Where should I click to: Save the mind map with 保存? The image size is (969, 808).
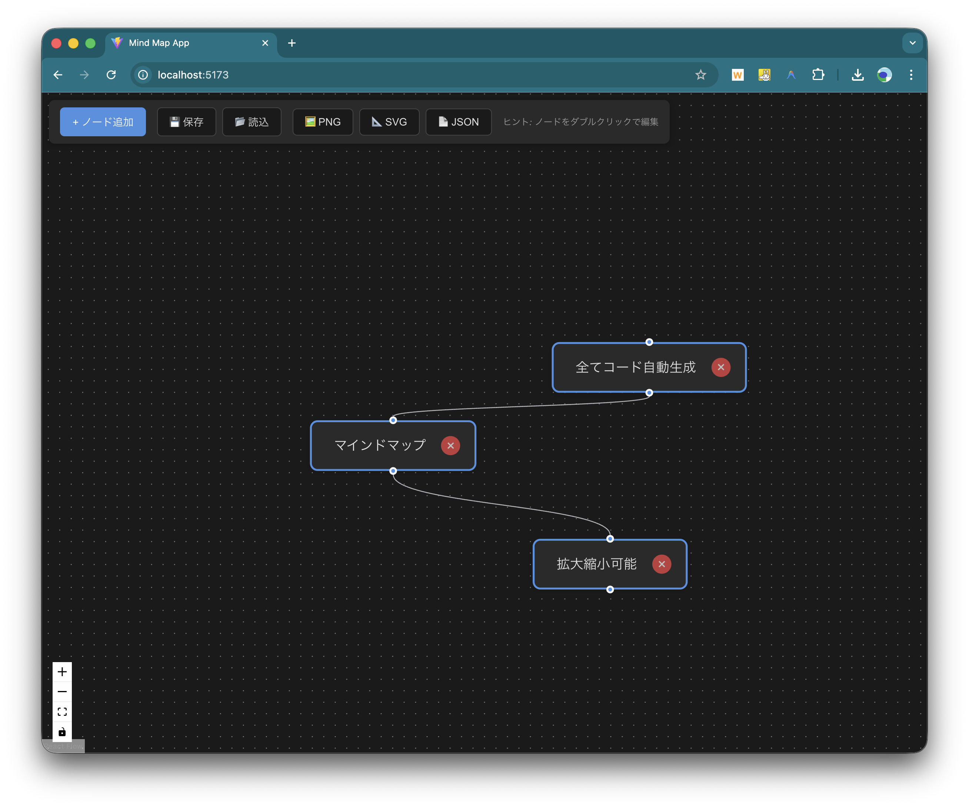tap(186, 122)
